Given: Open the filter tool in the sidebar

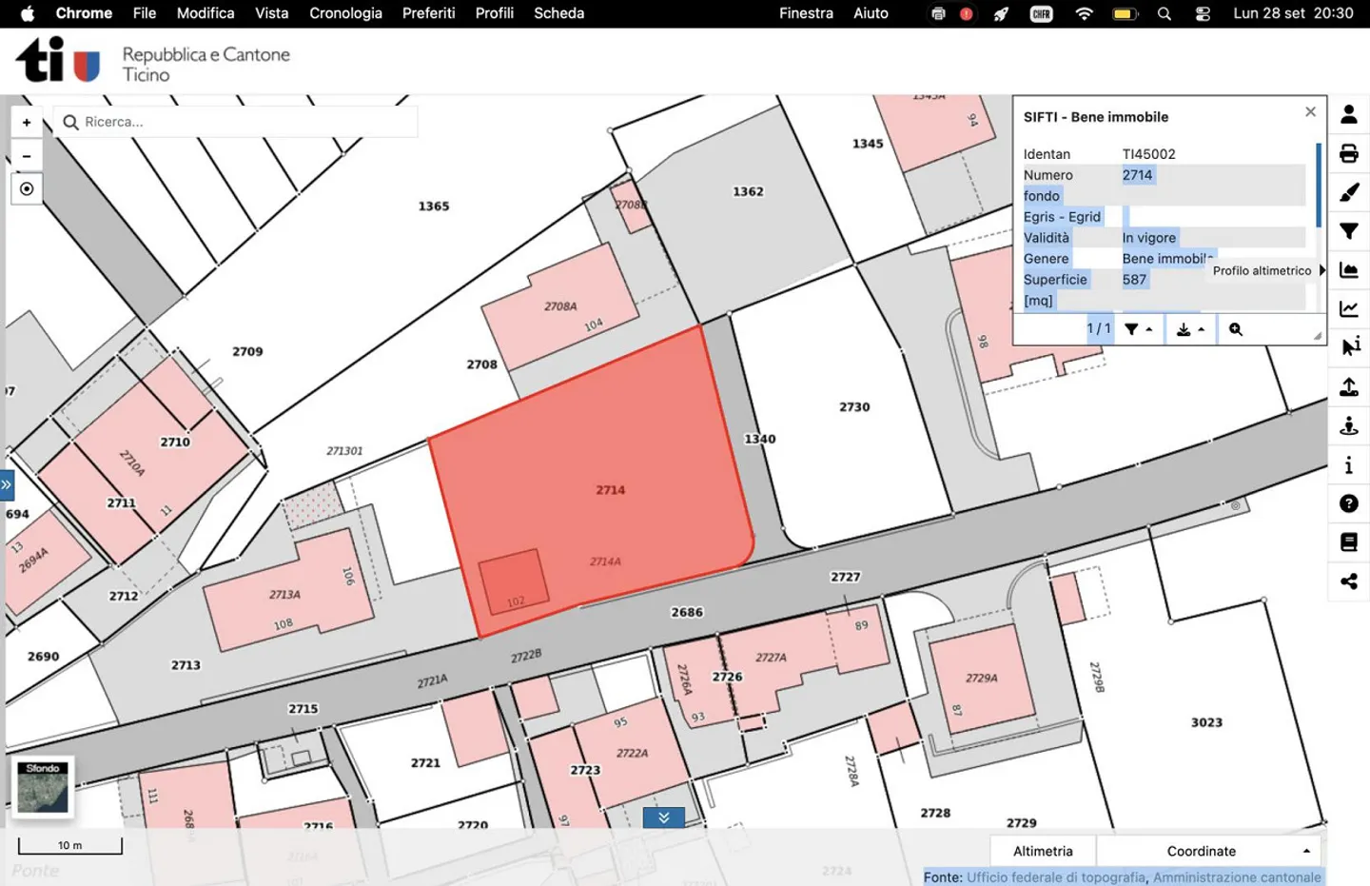Looking at the screenshot, I should (x=1348, y=231).
